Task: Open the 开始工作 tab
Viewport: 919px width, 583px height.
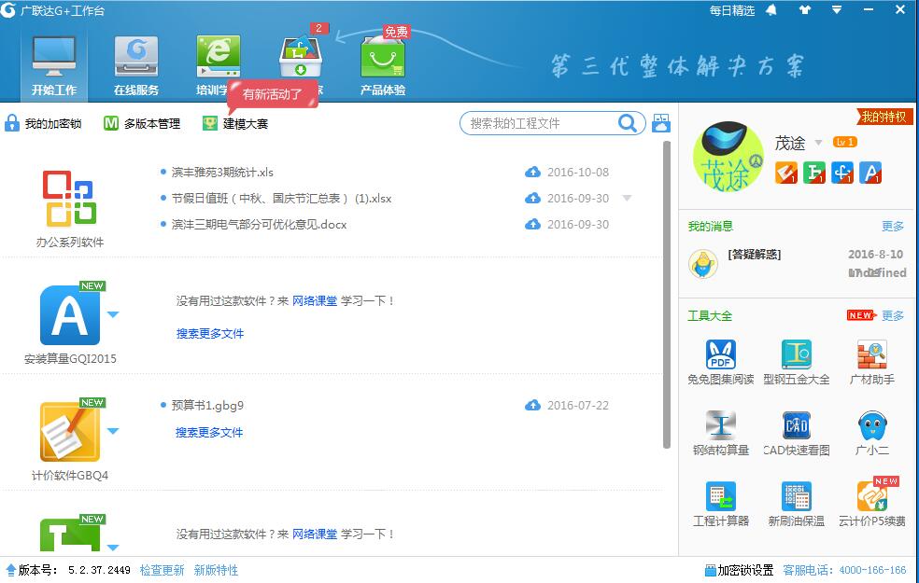Action: [x=54, y=65]
